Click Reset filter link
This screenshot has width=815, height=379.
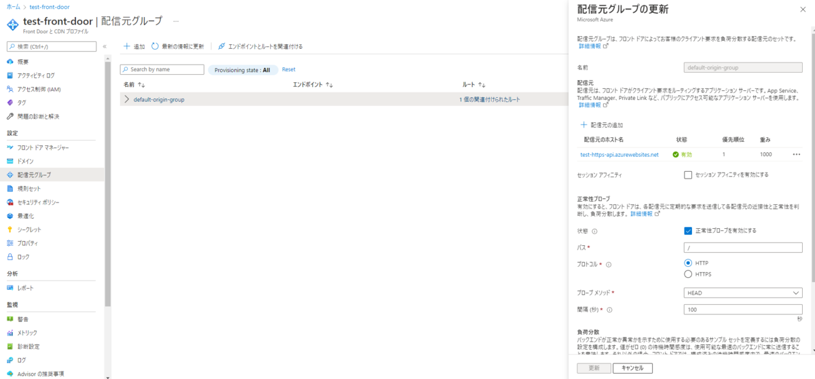(289, 69)
